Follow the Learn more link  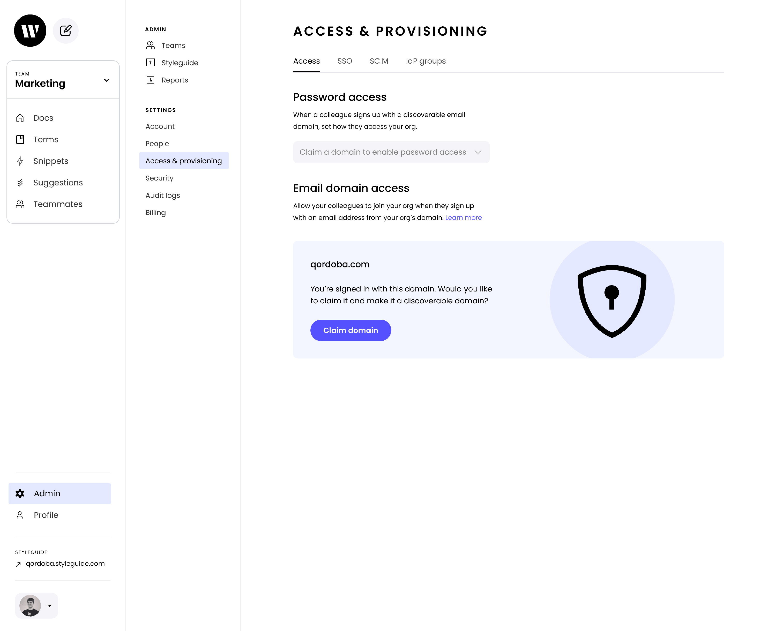point(464,217)
